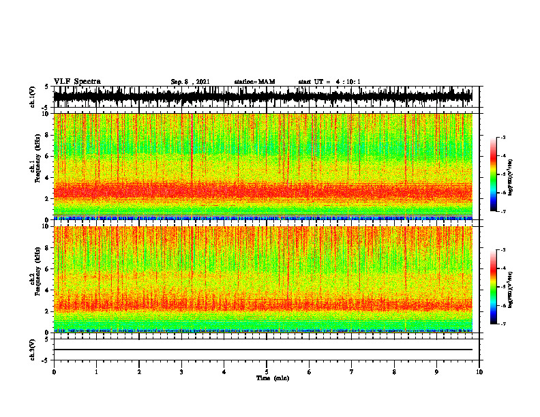This screenshot has width=540, height=417.
Task: Click the ch.2 "Frequency (kHz)" axis label
Action: [x=38, y=271]
